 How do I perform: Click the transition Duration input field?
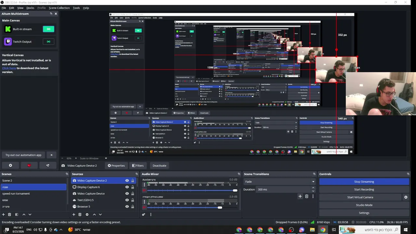(x=283, y=189)
